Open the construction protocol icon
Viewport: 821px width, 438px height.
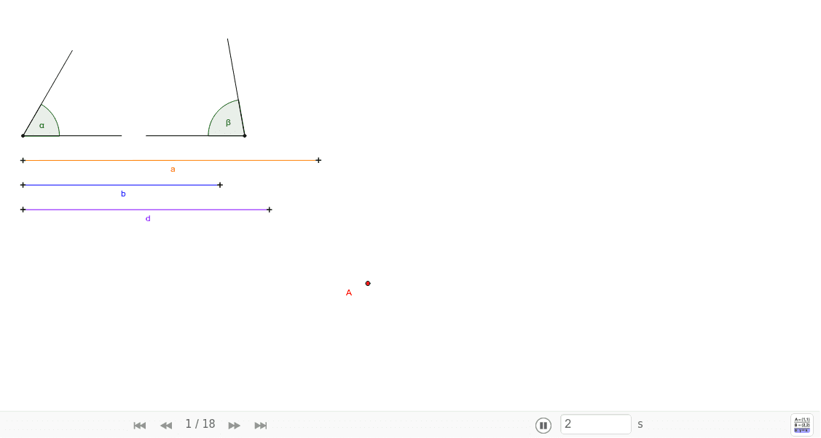(x=801, y=425)
